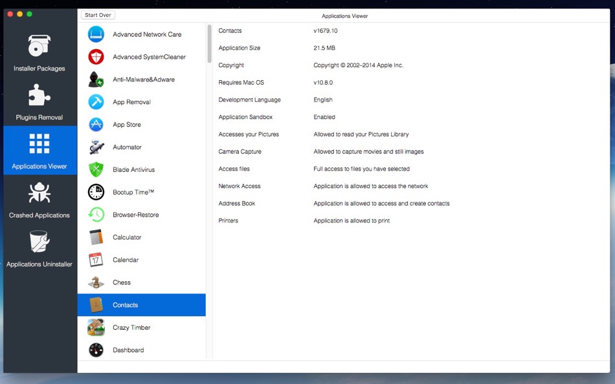
Task: Switch to the Crashed Applications tab label
Action: [39, 215]
